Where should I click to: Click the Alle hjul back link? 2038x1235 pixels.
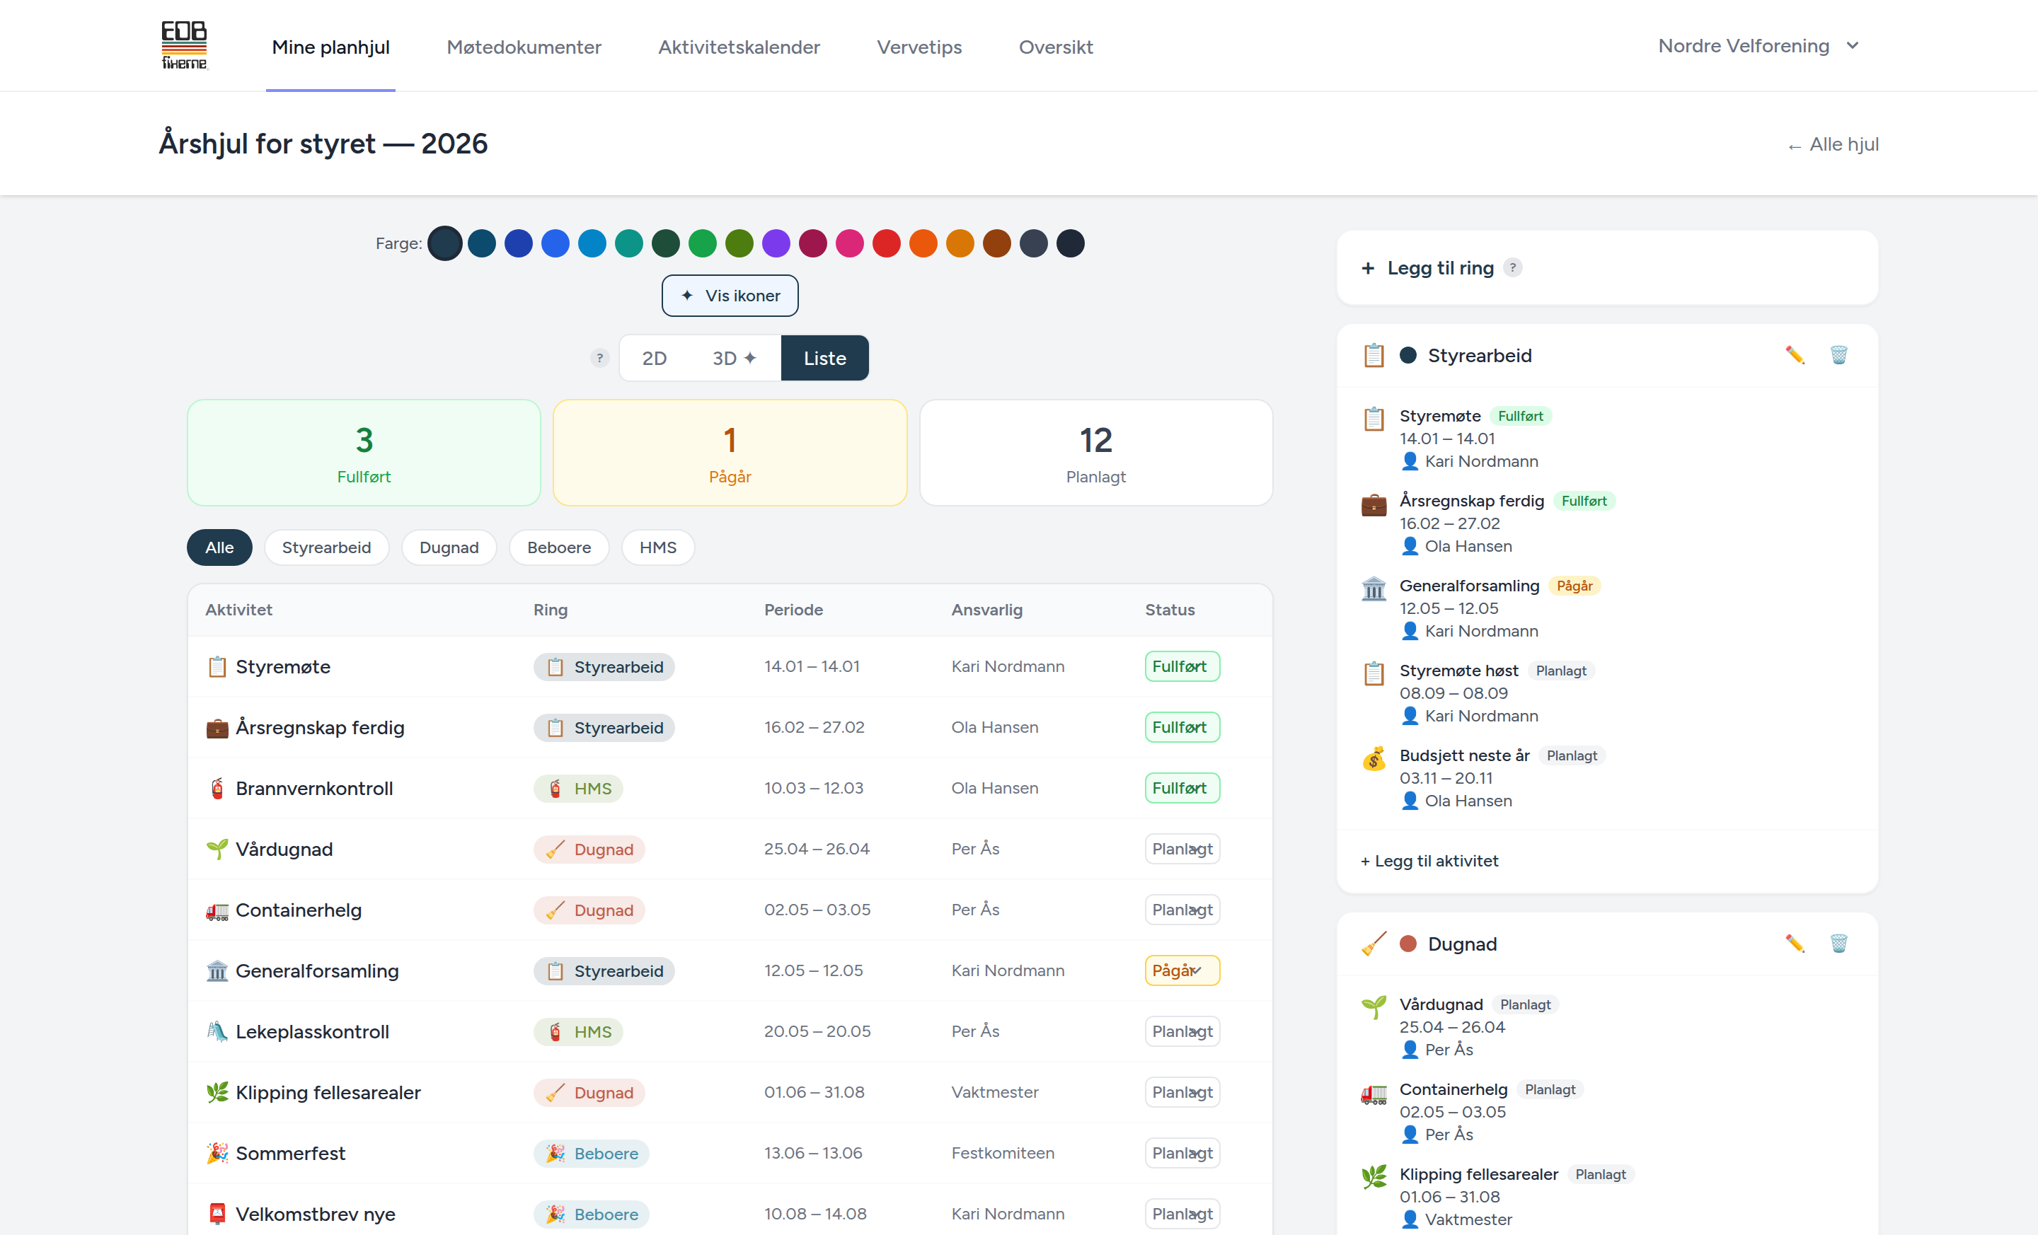(1832, 145)
